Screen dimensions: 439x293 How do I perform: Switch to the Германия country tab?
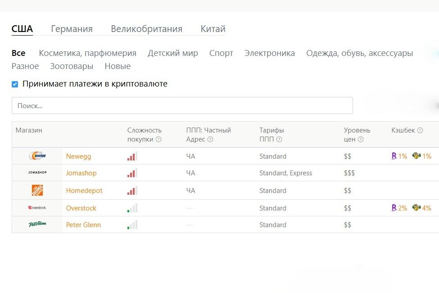(72, 29)
